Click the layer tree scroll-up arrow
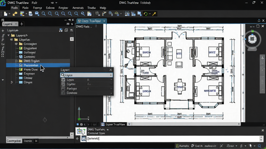The height and width of the screenshot is (149, 266). click(x=72, y=39)
